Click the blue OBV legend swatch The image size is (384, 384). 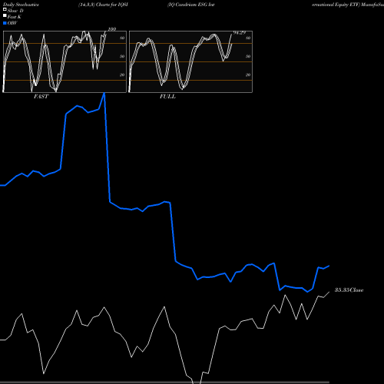(5, 23)
